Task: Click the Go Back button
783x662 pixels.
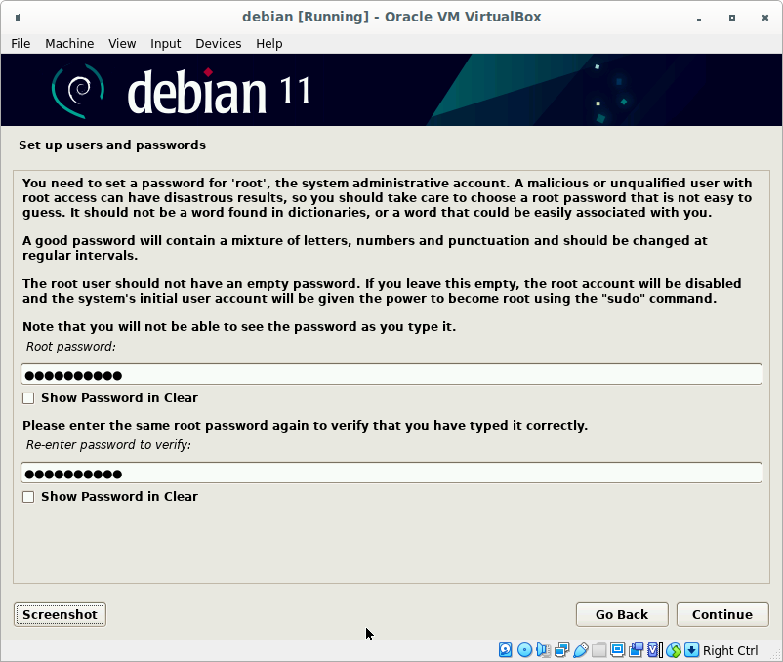Action: 622,614
